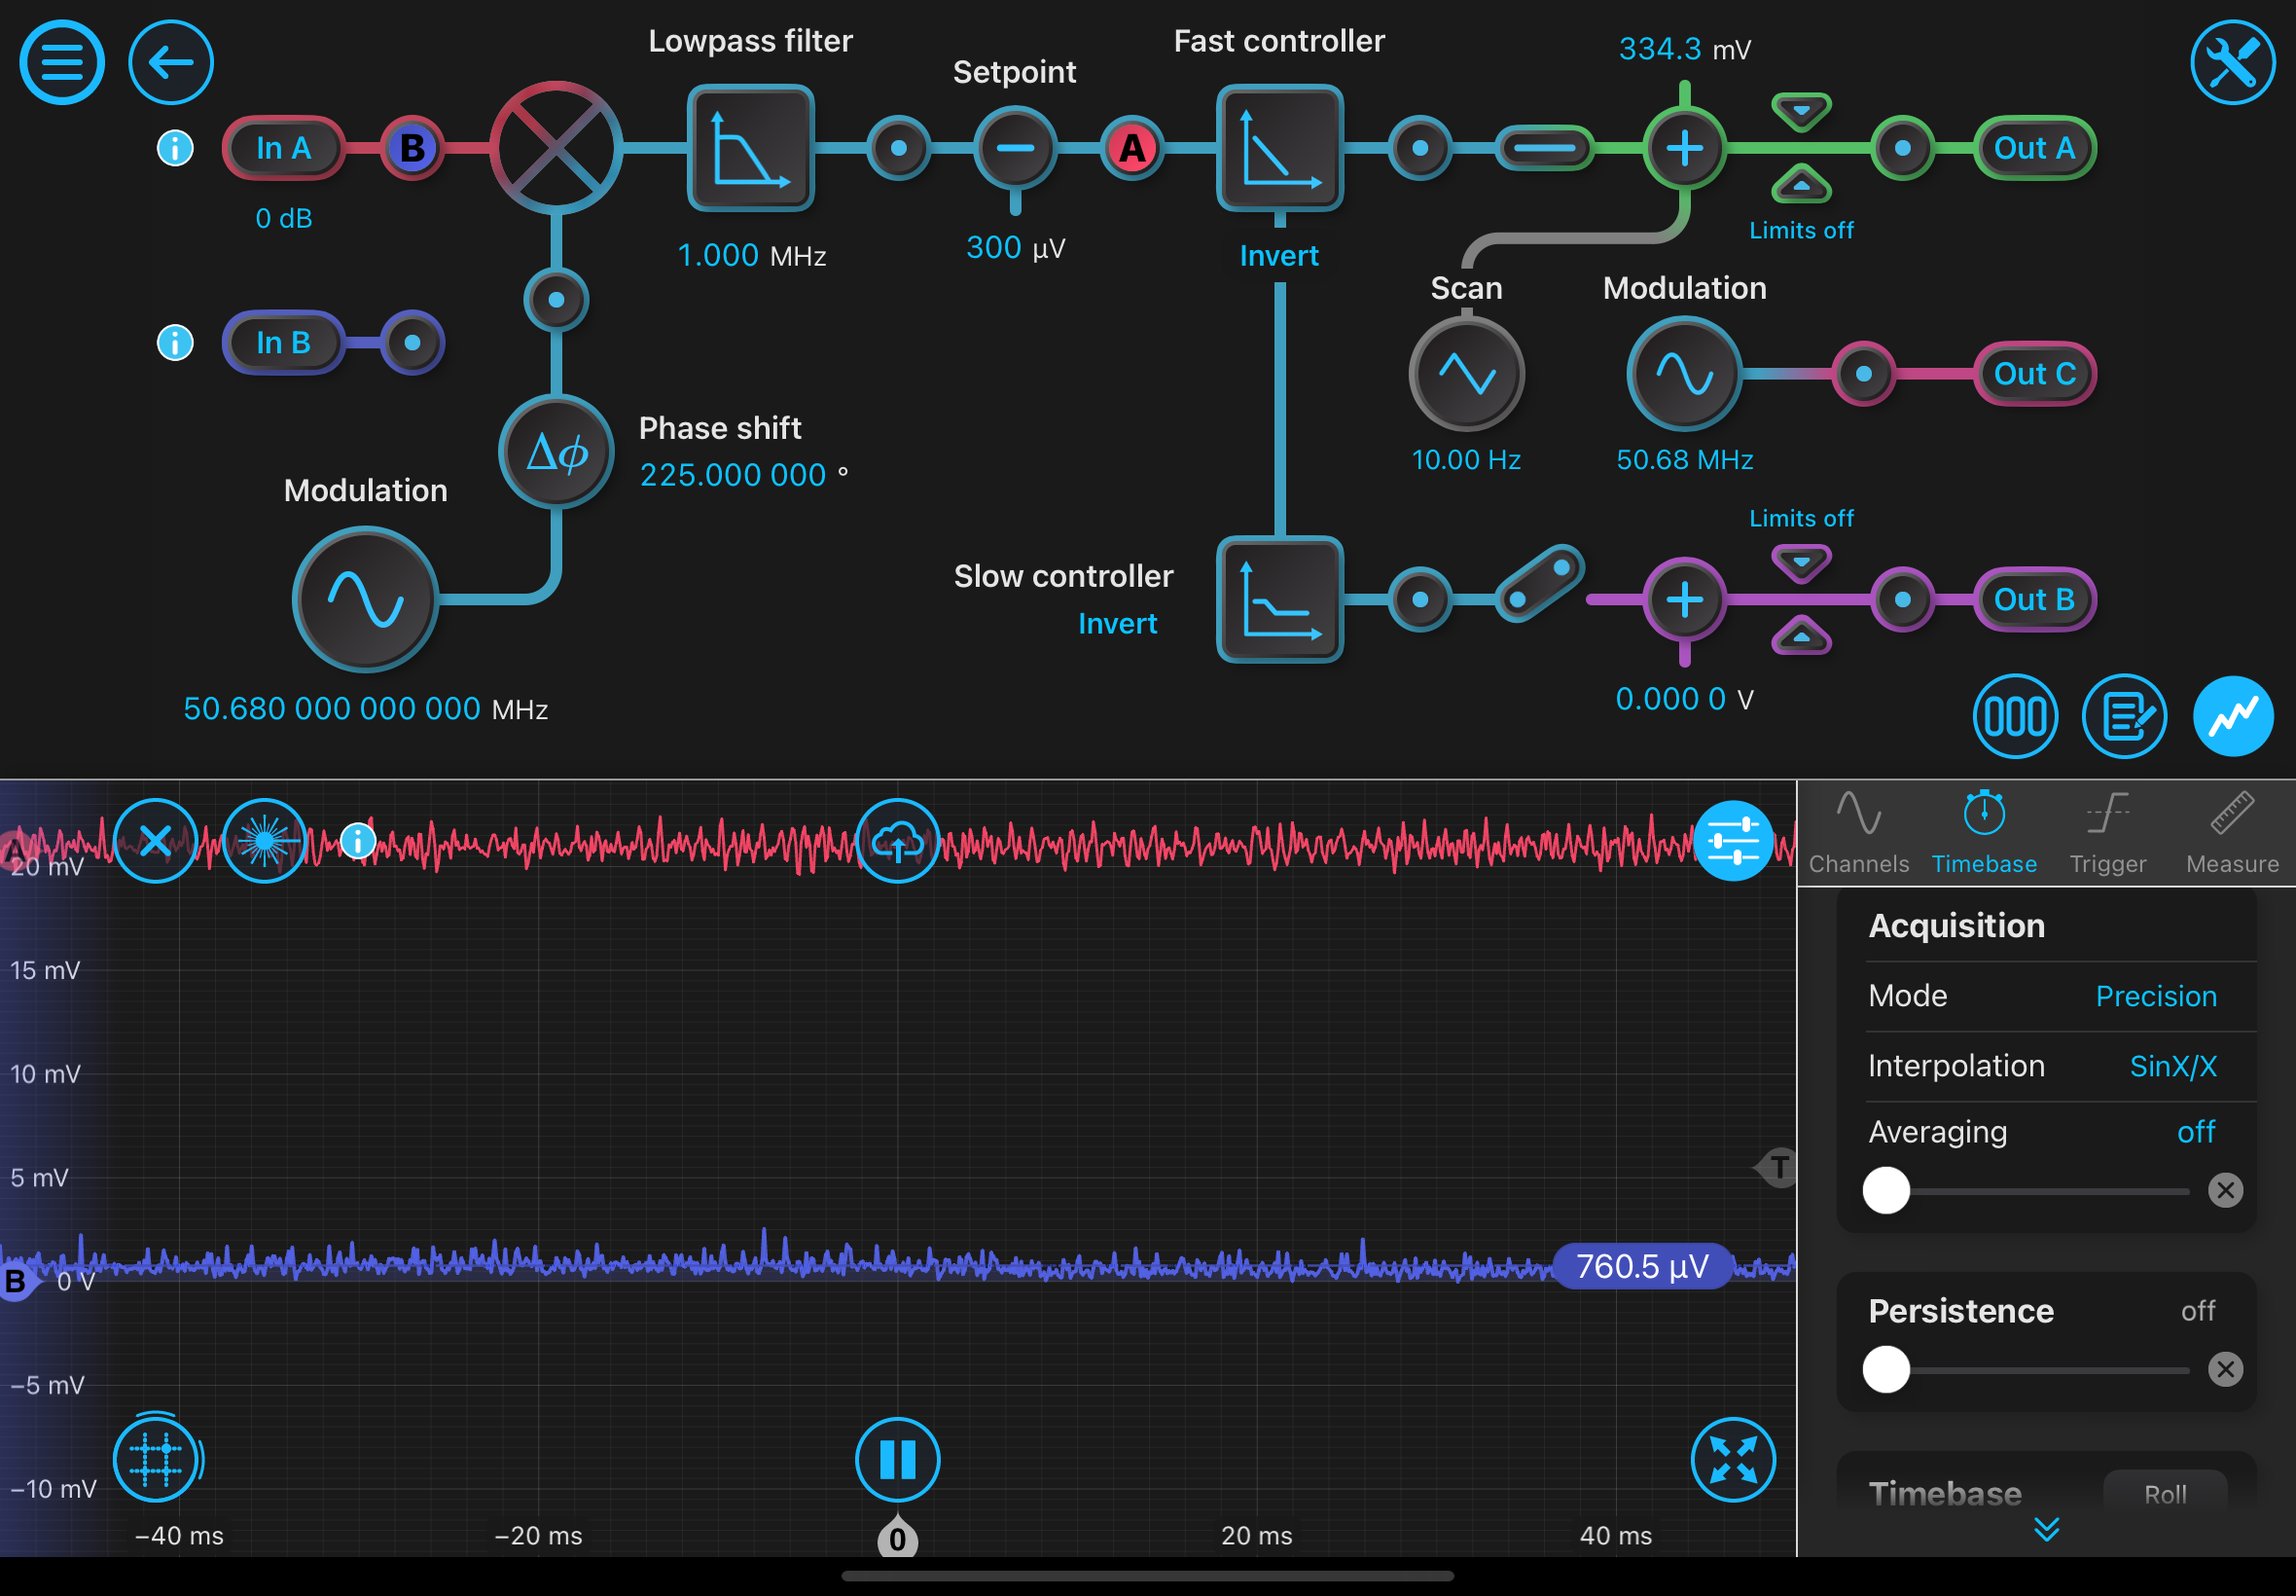The width and height of the screenshot is (2296, 1596).
Task: Click the Out C output button
Action: [2034, 374]
